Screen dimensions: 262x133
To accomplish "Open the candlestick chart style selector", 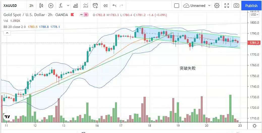I will tap(41, 6).
